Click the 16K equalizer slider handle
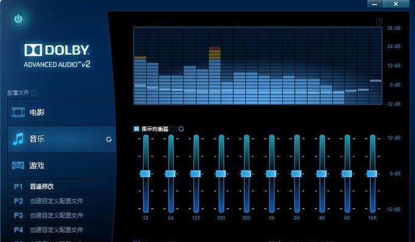Image resolution: width=415 pixels, height=242 pixels. [372, 174]
